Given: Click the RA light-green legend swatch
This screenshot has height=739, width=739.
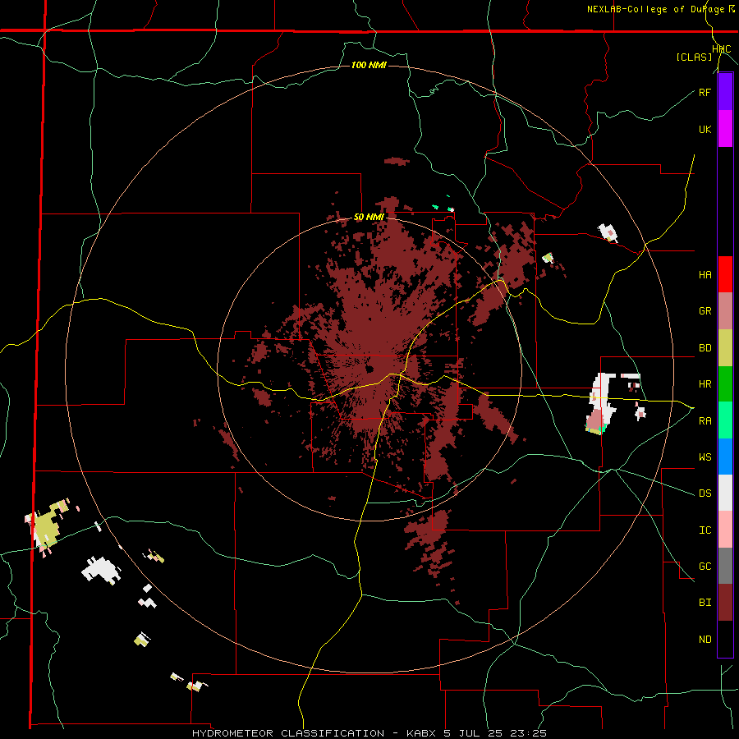Looking at the screenshot, I should pyautogui.click(x=725, y=420).
